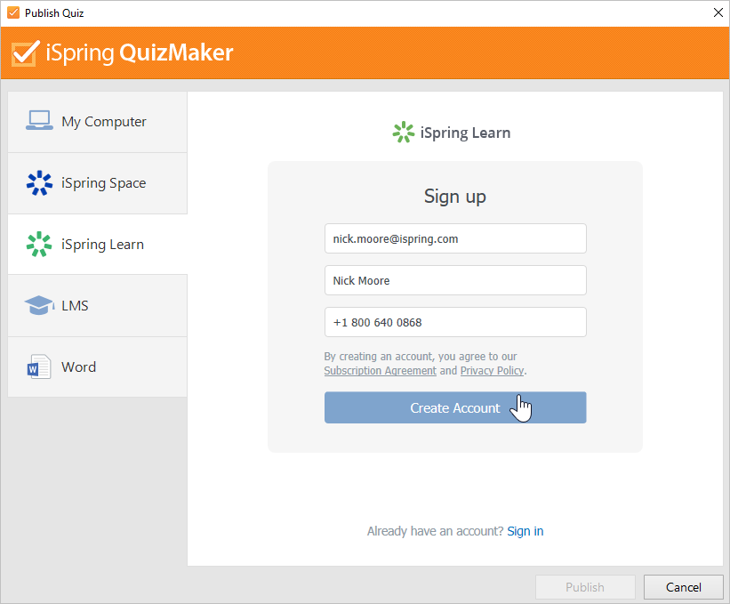Image resolution: width=730 pixels, height=604 pixels.
Task: Open the Privacy Policy link
Action: click(x=492, y=371)
